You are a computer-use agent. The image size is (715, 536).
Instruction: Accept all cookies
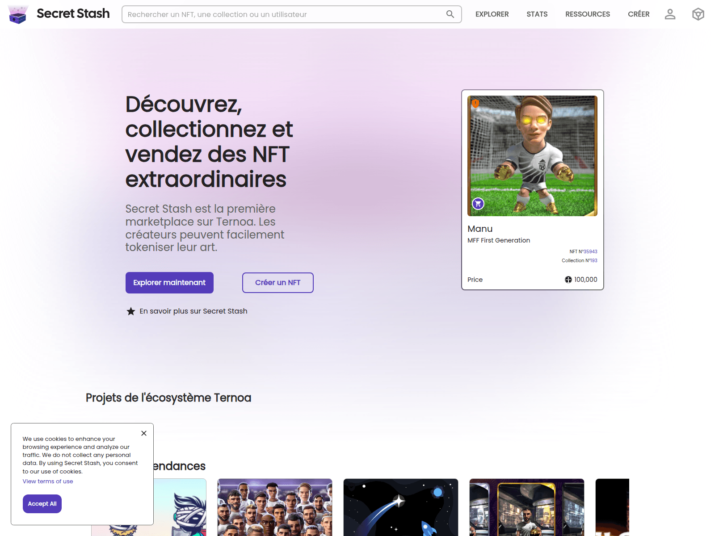pyautogui.click(x=42, y=504)
